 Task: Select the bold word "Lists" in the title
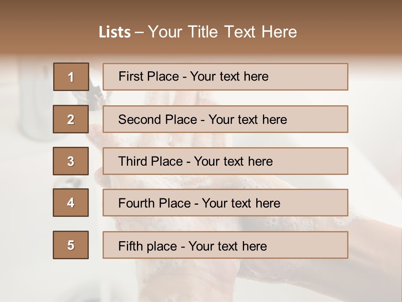click(115, 32)
